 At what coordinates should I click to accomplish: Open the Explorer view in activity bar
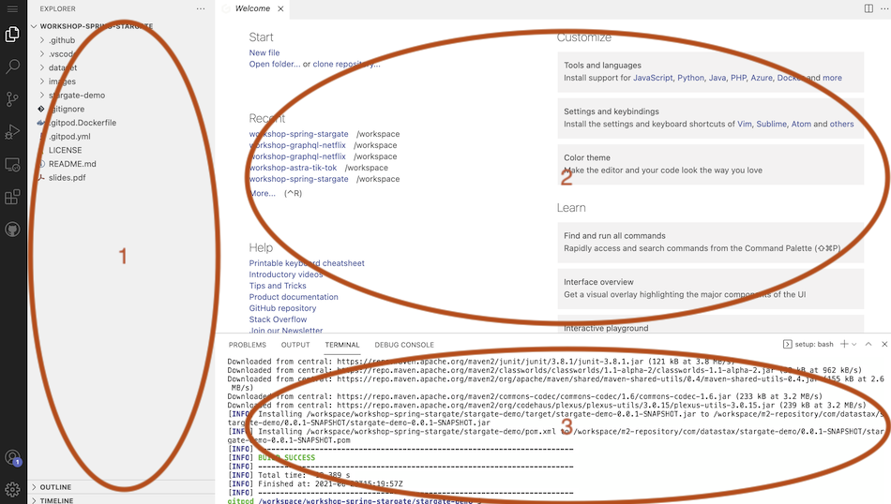(12, 35)
